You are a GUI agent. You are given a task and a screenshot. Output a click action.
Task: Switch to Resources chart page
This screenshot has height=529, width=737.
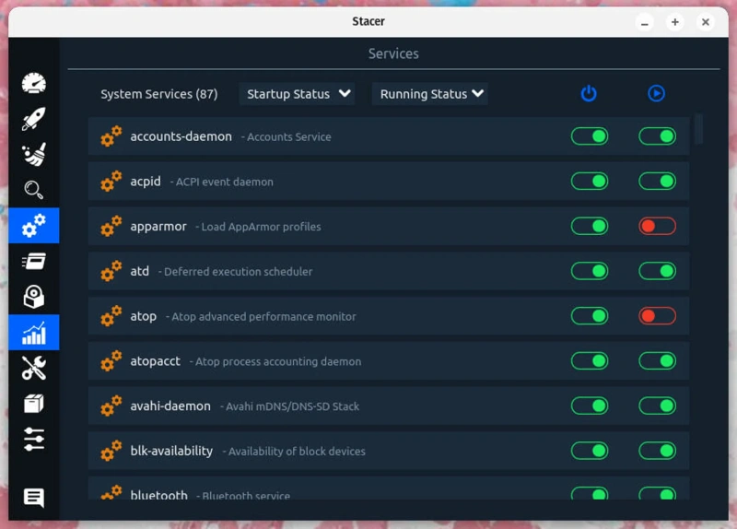coord(34,333)
